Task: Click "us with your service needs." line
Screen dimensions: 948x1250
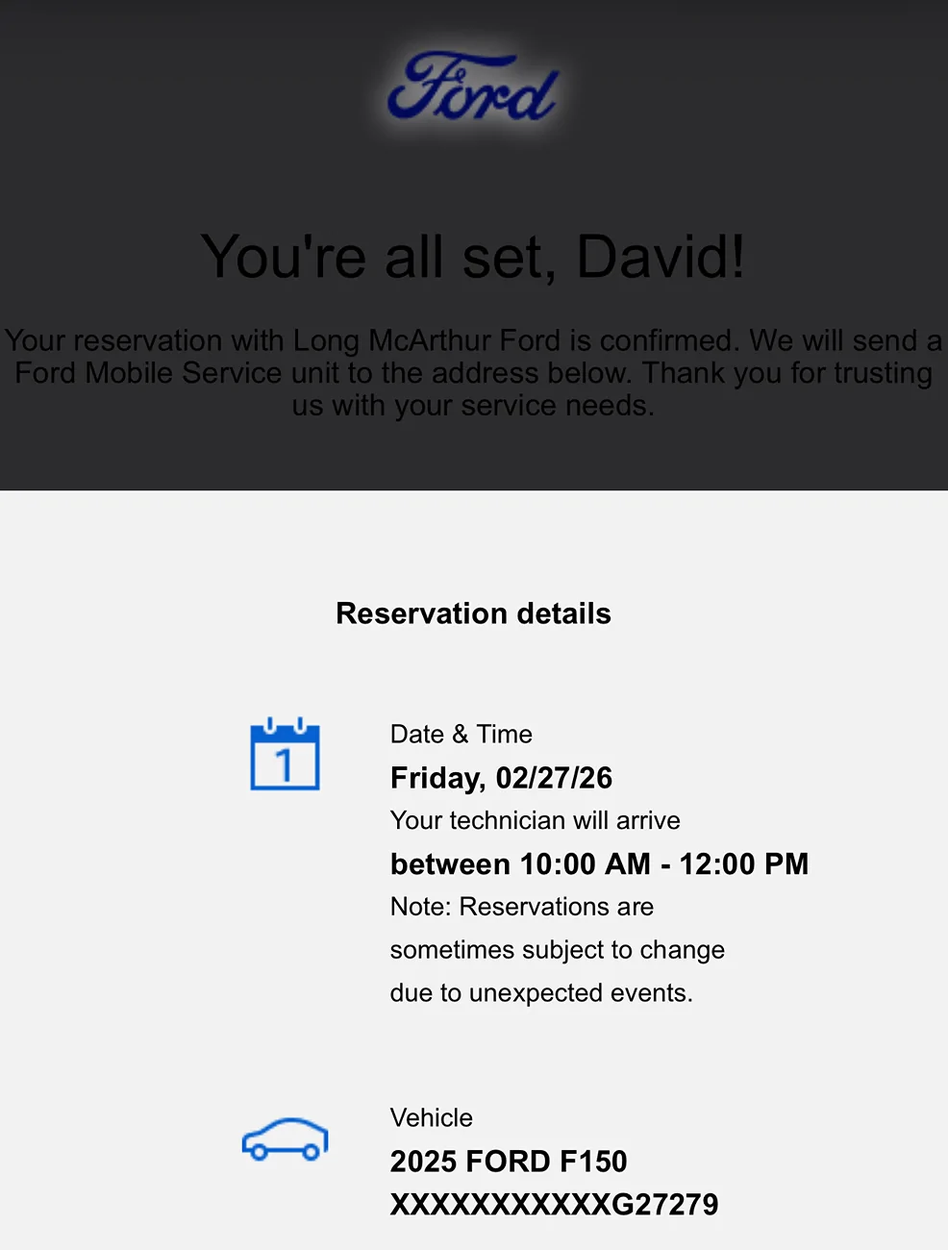Action: coord(473,406)
